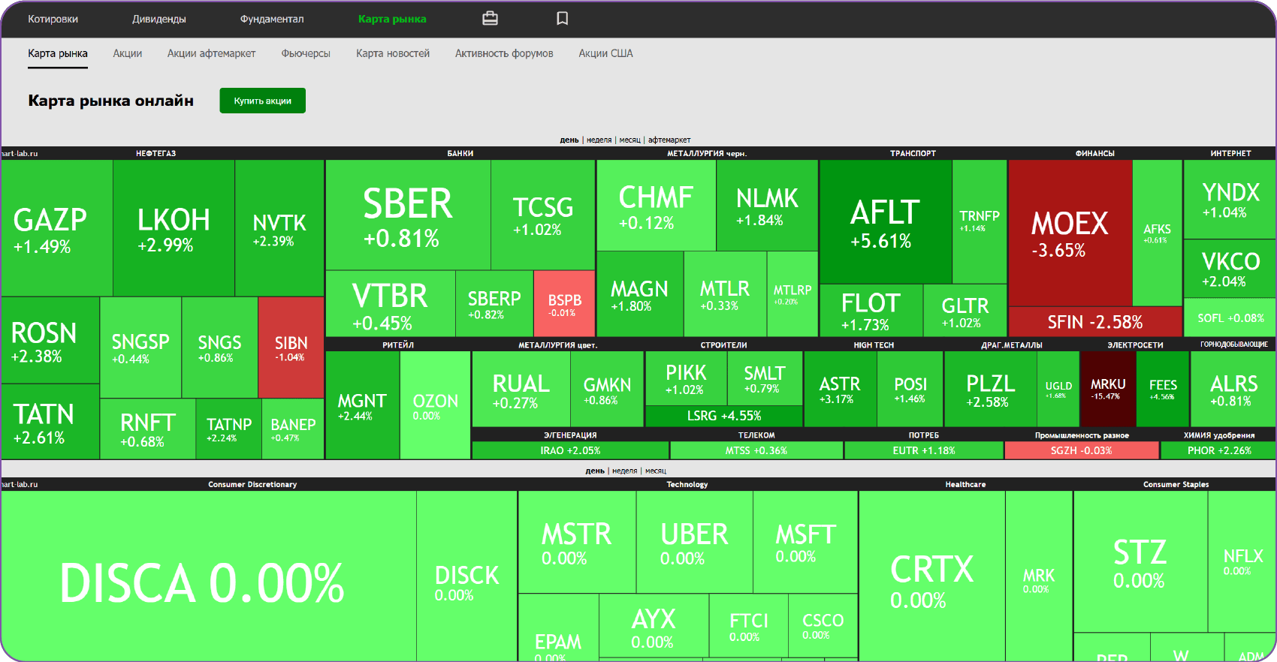
Task: Open the NLMK +1.84% tile
Action: (767, 205)
